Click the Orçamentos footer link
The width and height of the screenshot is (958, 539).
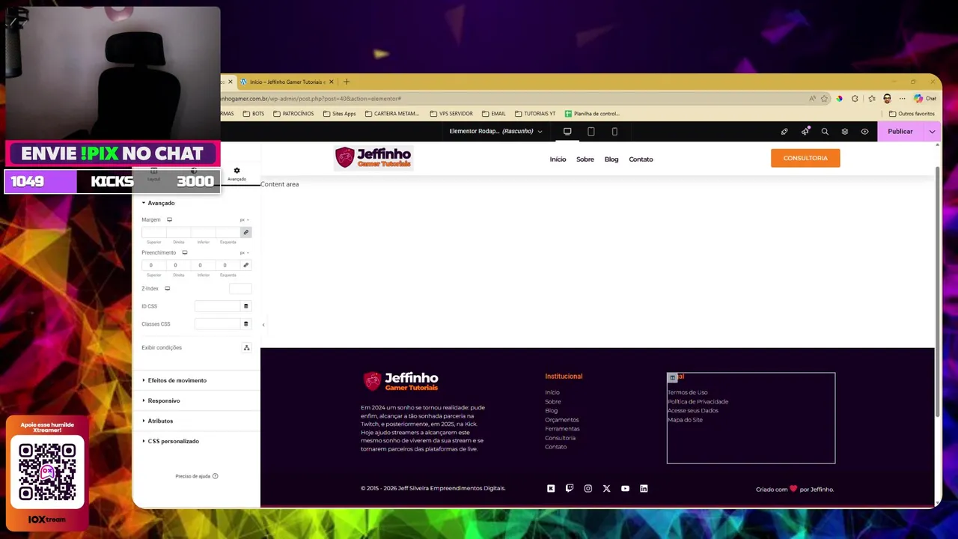[562, 420]
